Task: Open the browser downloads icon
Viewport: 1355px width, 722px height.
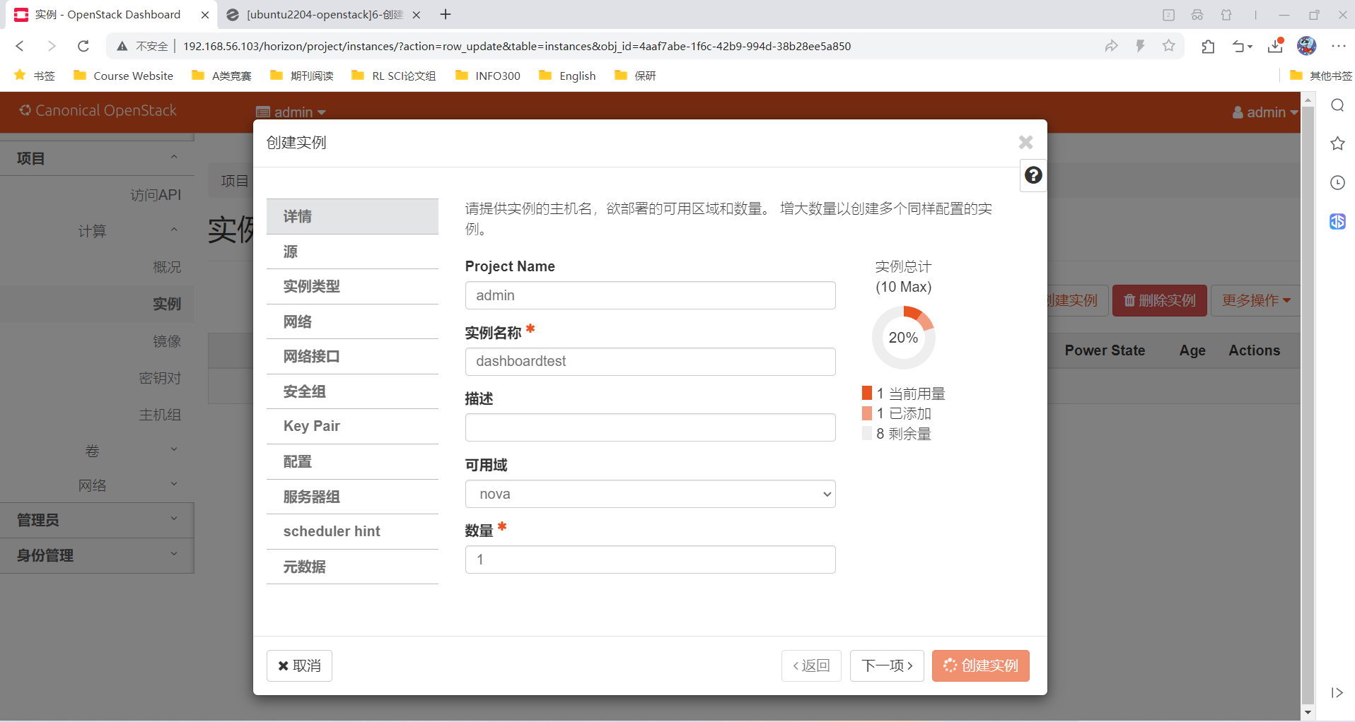Action: point(1275,46)
